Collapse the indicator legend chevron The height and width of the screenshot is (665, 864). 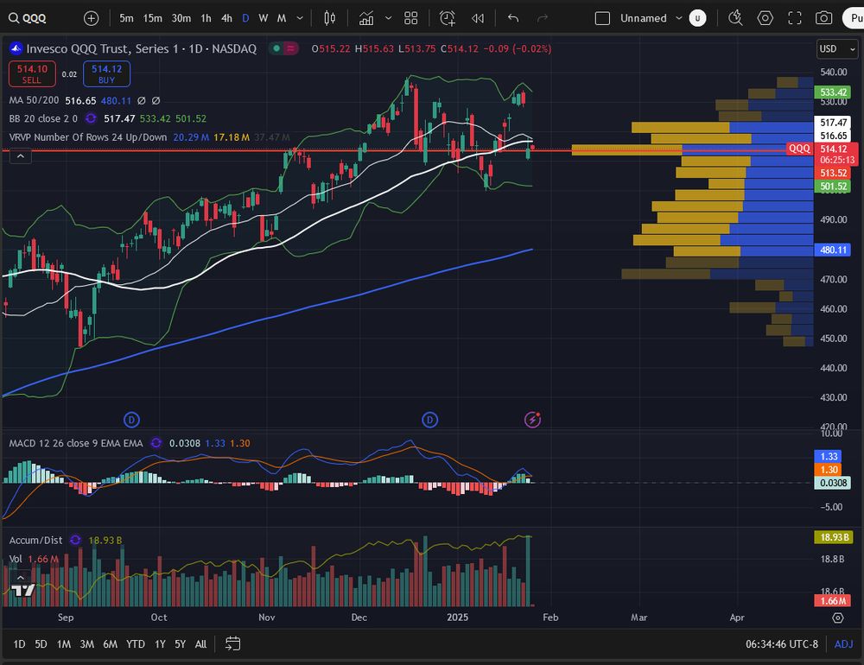tap(21, 156)
